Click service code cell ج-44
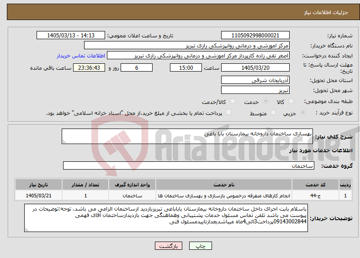This screenshot has width=360, height=258. pos(316,196)
